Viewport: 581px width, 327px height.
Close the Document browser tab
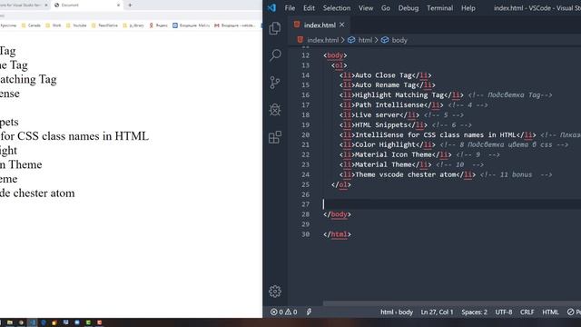click(x=118, y=5)
